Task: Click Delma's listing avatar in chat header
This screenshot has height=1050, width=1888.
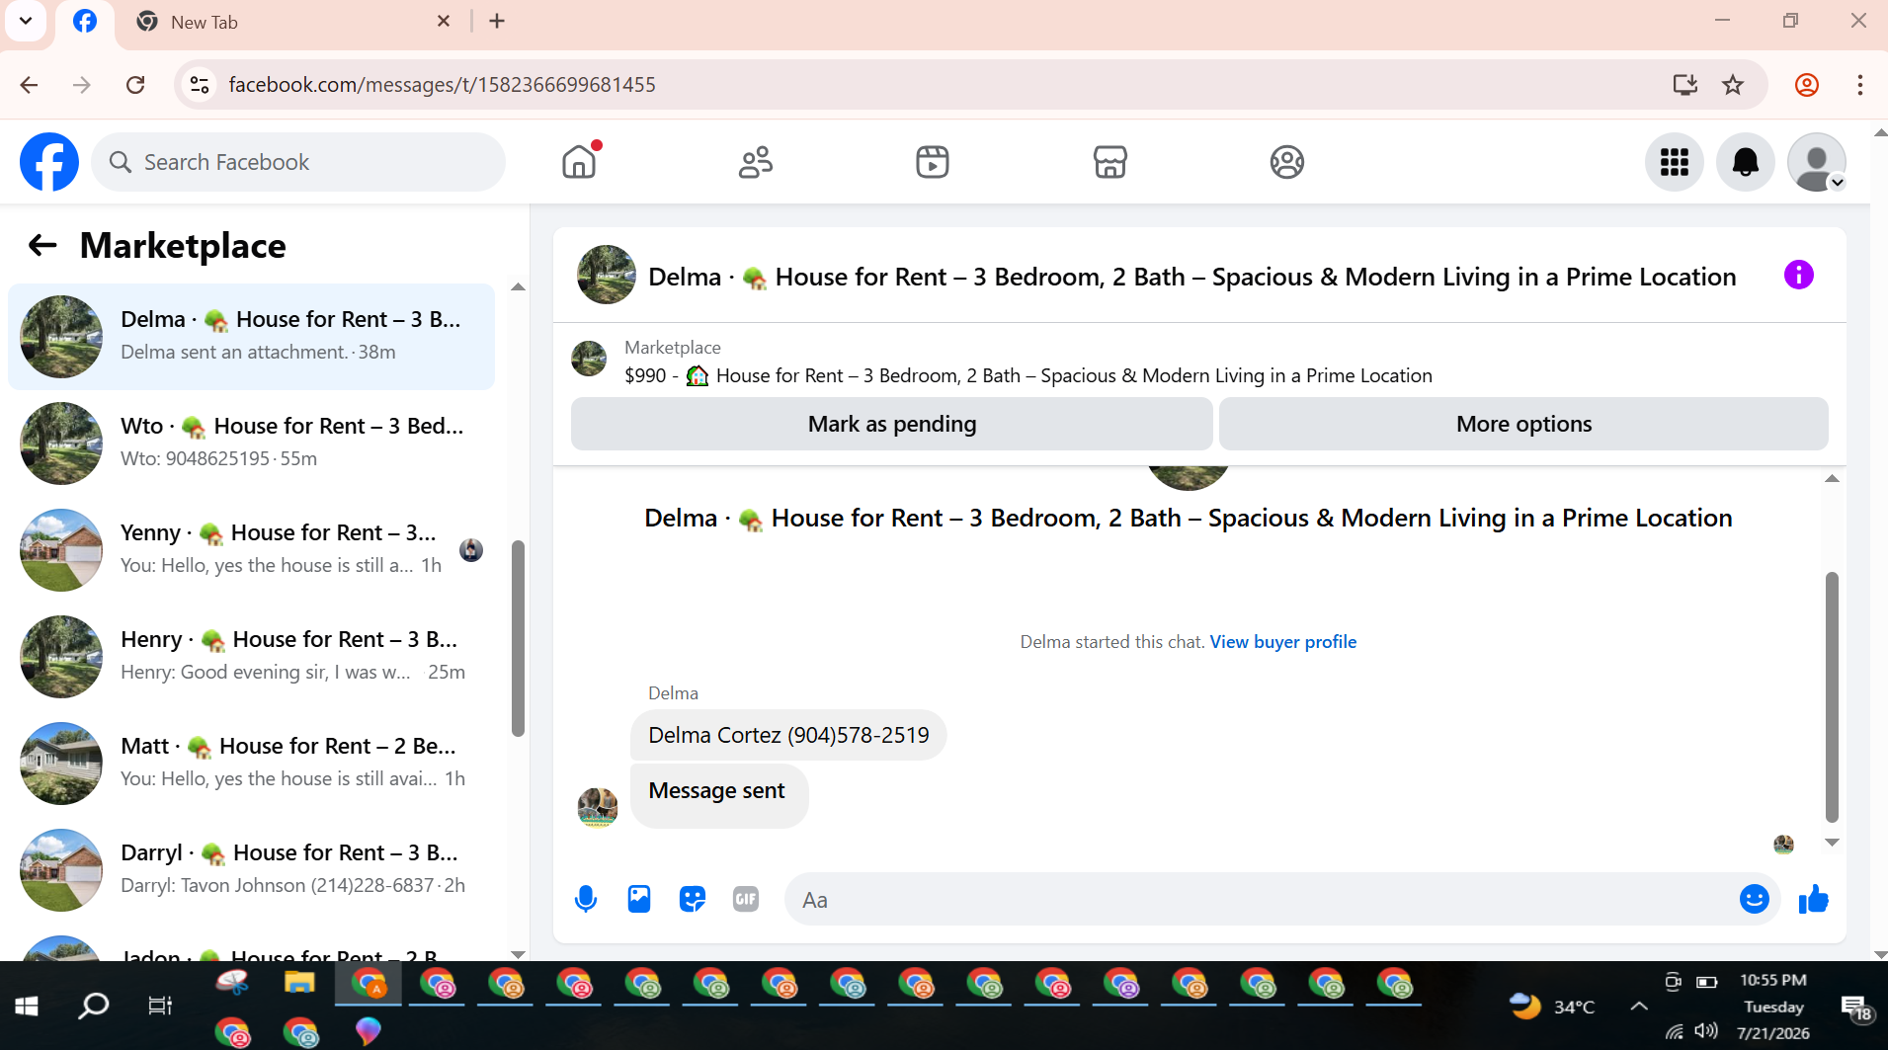Action: (x=607, y=275)
